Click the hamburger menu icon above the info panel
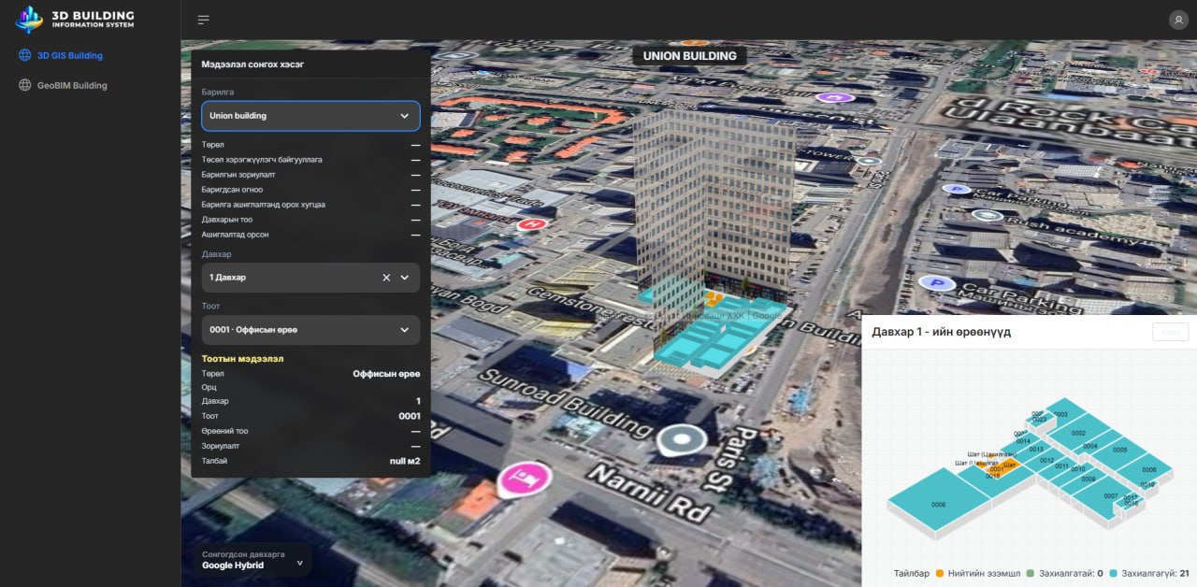The image size is (1197, 587). (x=203, y=18)
